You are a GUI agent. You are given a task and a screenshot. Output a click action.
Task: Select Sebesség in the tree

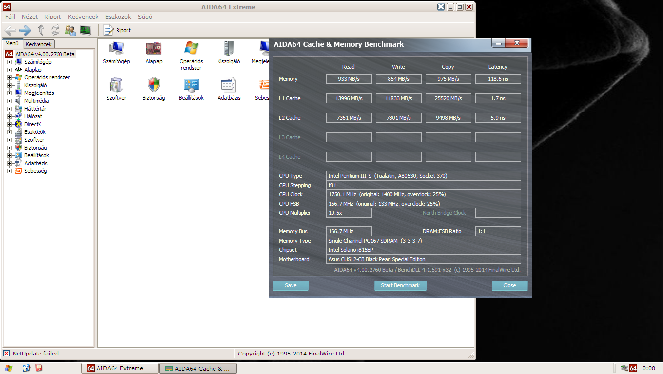36,171
